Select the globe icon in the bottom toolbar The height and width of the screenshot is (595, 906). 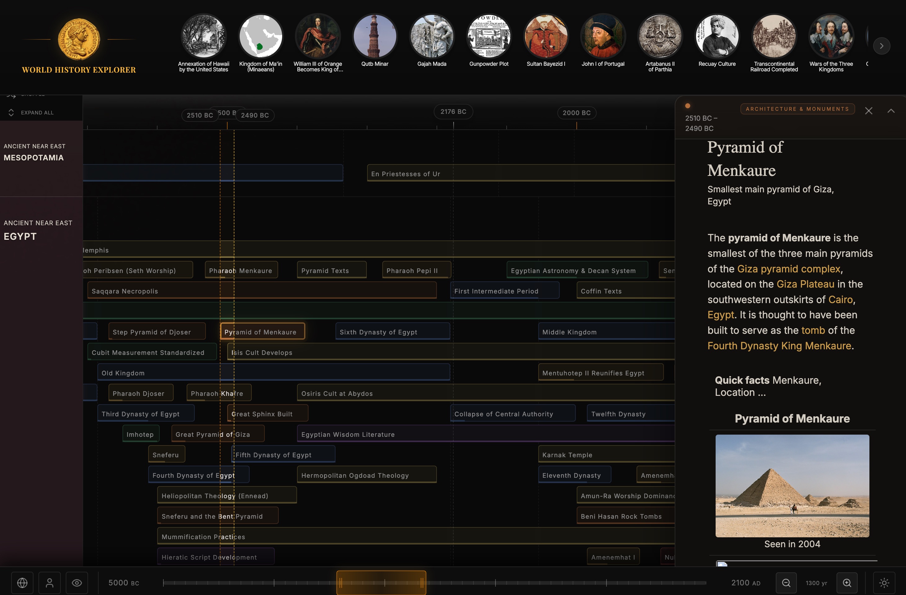coord(22,582)
